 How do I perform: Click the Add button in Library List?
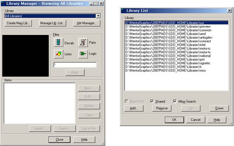click(134, 108)
